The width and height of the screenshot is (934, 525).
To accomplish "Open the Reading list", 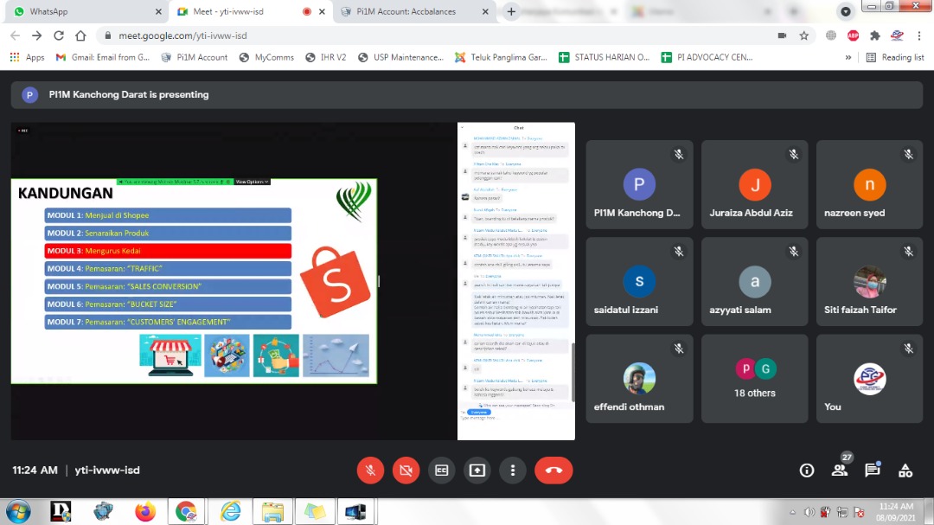I will (895, 57).
